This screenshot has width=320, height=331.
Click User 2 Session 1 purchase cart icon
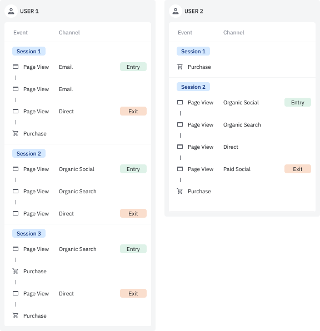click(180, 67)
